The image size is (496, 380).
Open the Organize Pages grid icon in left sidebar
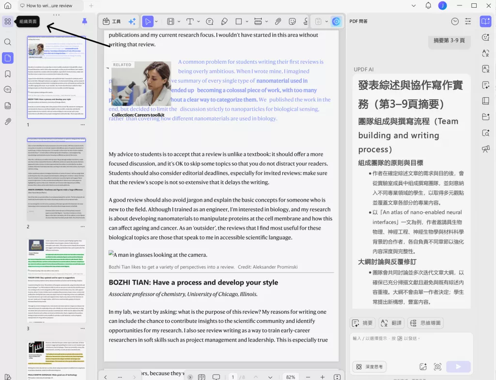(8, 21)
